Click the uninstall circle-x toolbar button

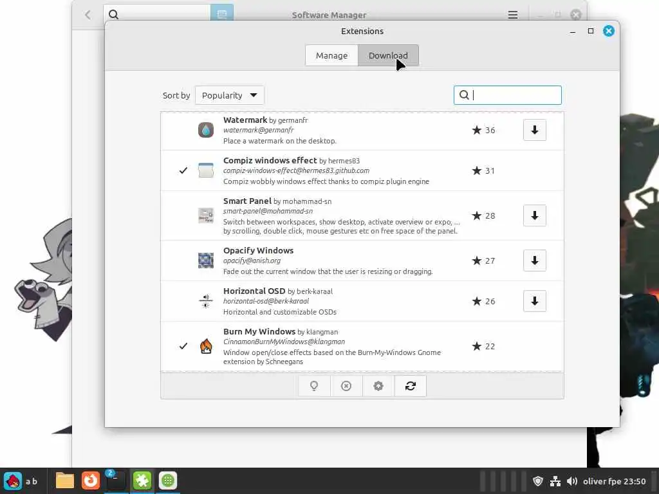[x=346, y=386]
